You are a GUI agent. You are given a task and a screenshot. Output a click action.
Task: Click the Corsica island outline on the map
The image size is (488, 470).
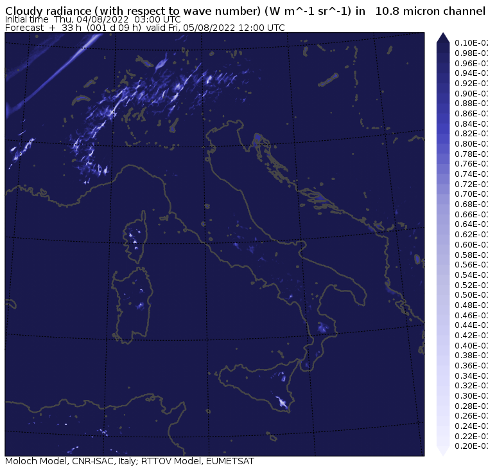[x=135, y=237]
